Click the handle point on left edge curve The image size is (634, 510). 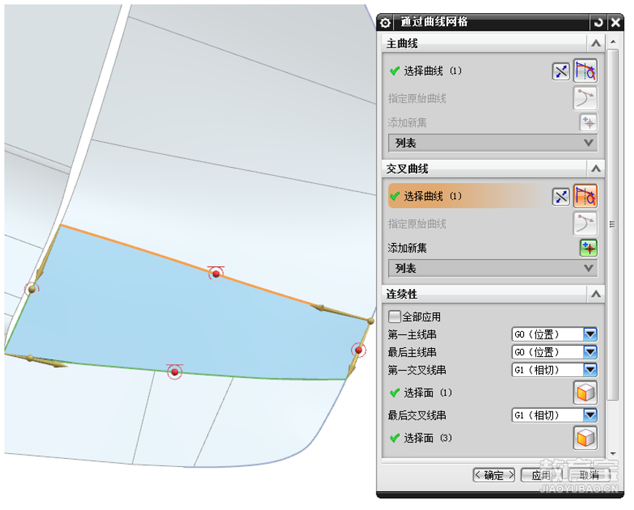(x=31, y=289)
